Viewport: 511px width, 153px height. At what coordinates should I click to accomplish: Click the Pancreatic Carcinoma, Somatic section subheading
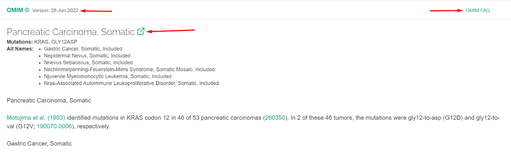click(49, 101)
